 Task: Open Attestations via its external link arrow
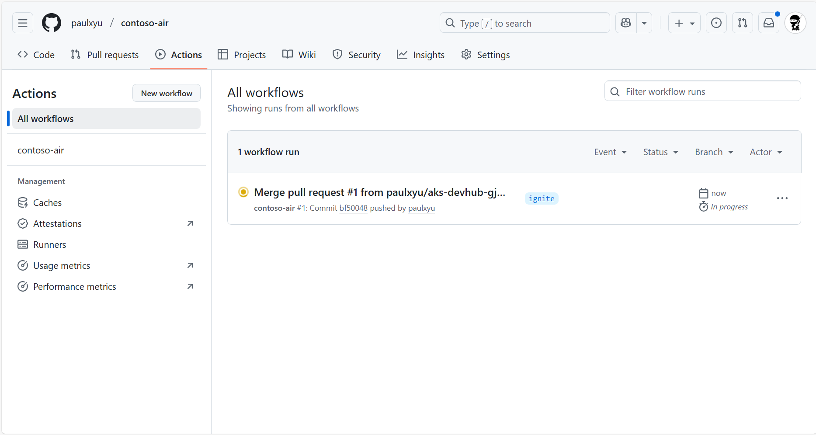click(190, 223)
